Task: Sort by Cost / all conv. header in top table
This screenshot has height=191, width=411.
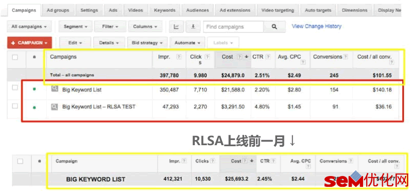Action: click(374, 57)
